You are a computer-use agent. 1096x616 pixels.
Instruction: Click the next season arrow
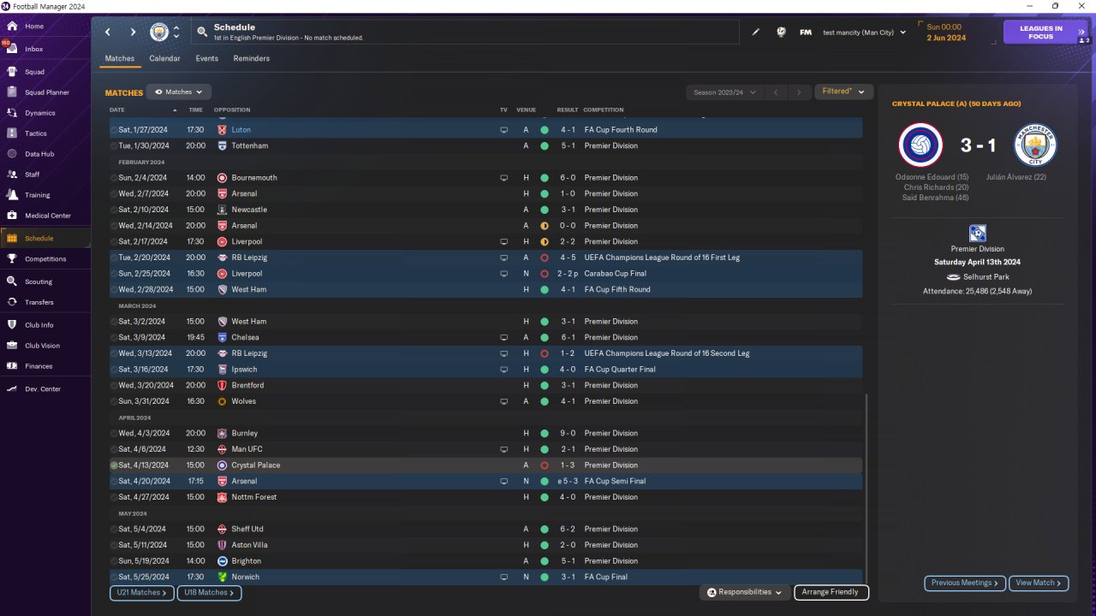pos(799,92)
